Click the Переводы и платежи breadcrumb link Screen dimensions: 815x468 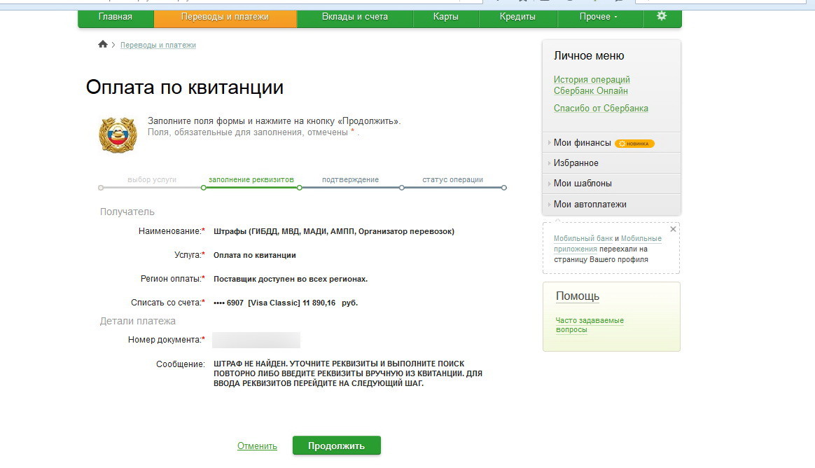click(x=158, y=46)
